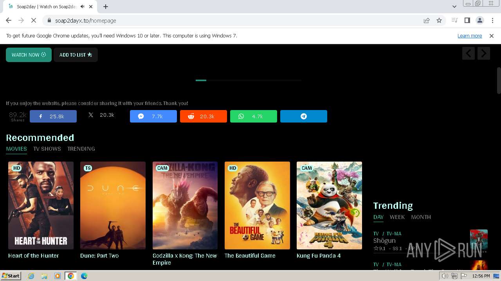
Task: Switch to Trending tab under Recommended
Action: [x=81, y=149]
